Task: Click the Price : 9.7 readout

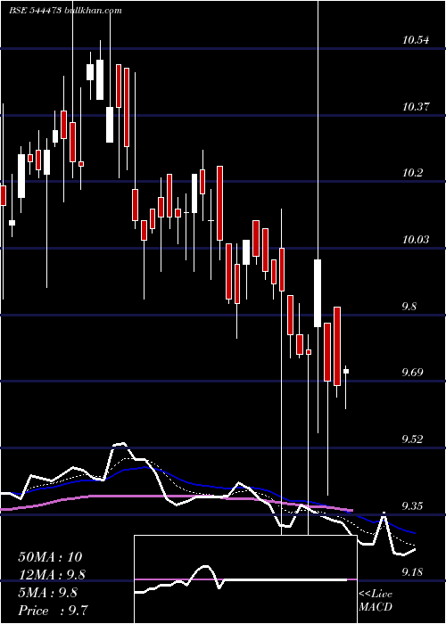Action: [53, 611]
